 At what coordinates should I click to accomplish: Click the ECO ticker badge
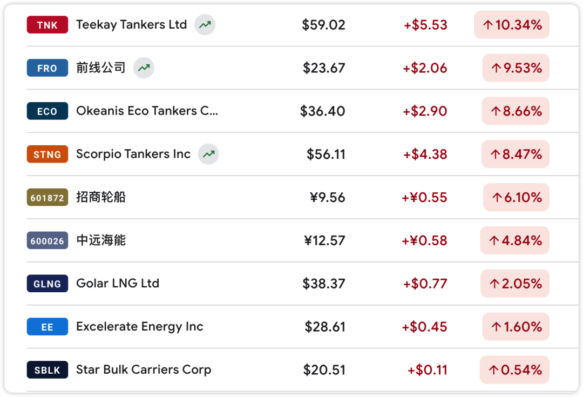(48, 111)
